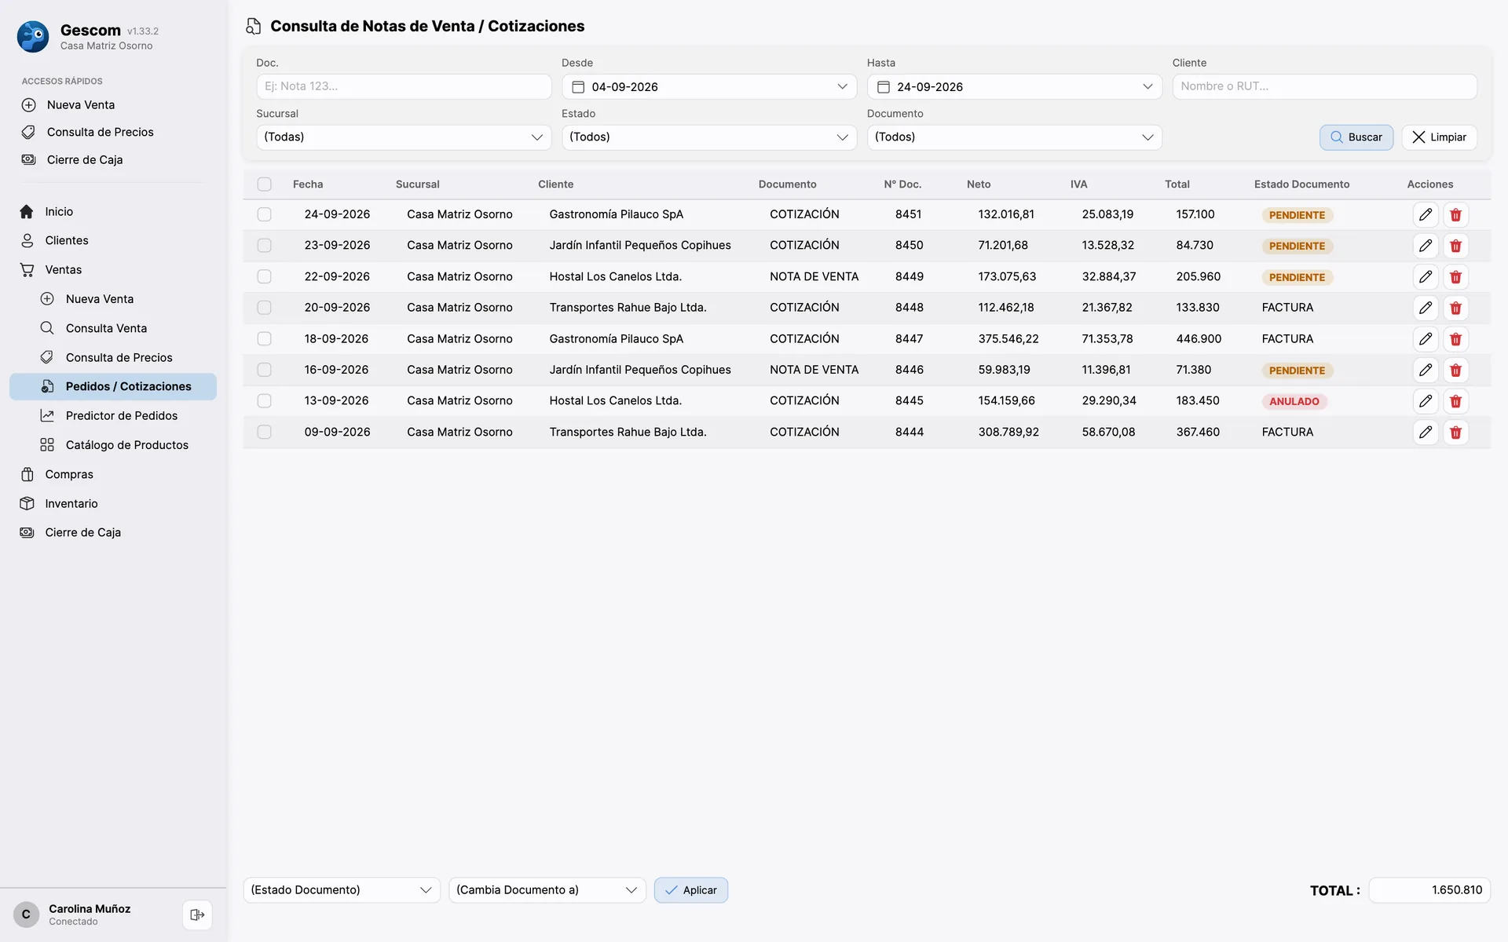Viewport: 1508px width, 942px height.
Task: Open the Hasta date dropdown
Action: point(1014,86)
